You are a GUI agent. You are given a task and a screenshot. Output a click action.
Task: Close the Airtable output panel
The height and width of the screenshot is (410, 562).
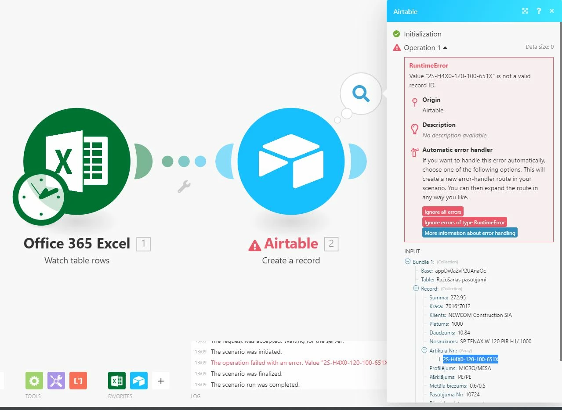click(x=552, y=11)
